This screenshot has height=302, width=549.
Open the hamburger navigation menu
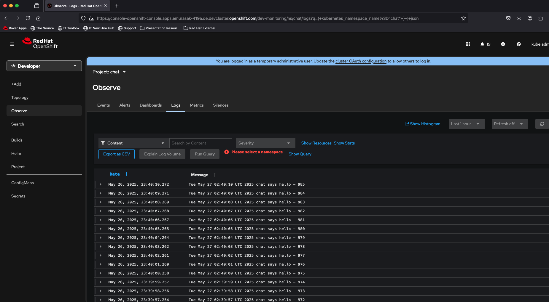[x=12, y=44]
